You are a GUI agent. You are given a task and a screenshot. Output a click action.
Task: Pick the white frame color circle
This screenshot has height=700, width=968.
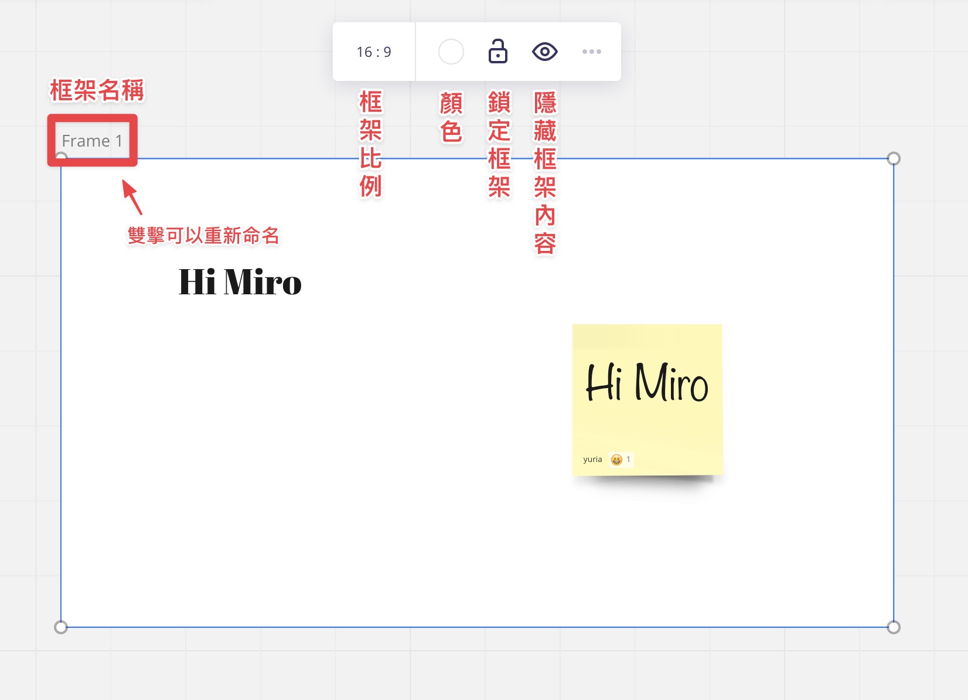pos(451,52)
